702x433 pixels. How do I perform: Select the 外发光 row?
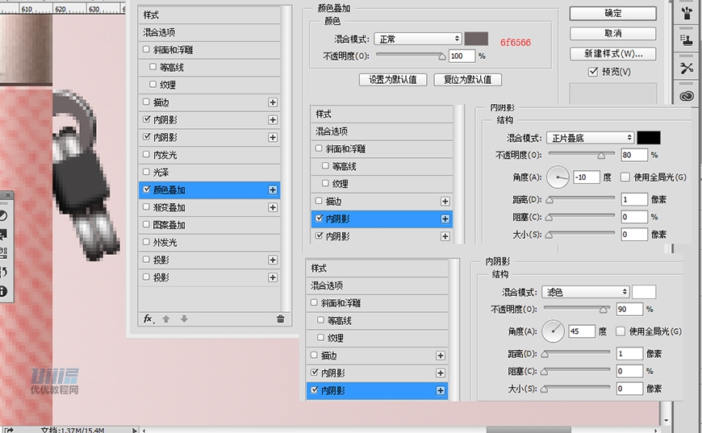click(x=209, y=243)
